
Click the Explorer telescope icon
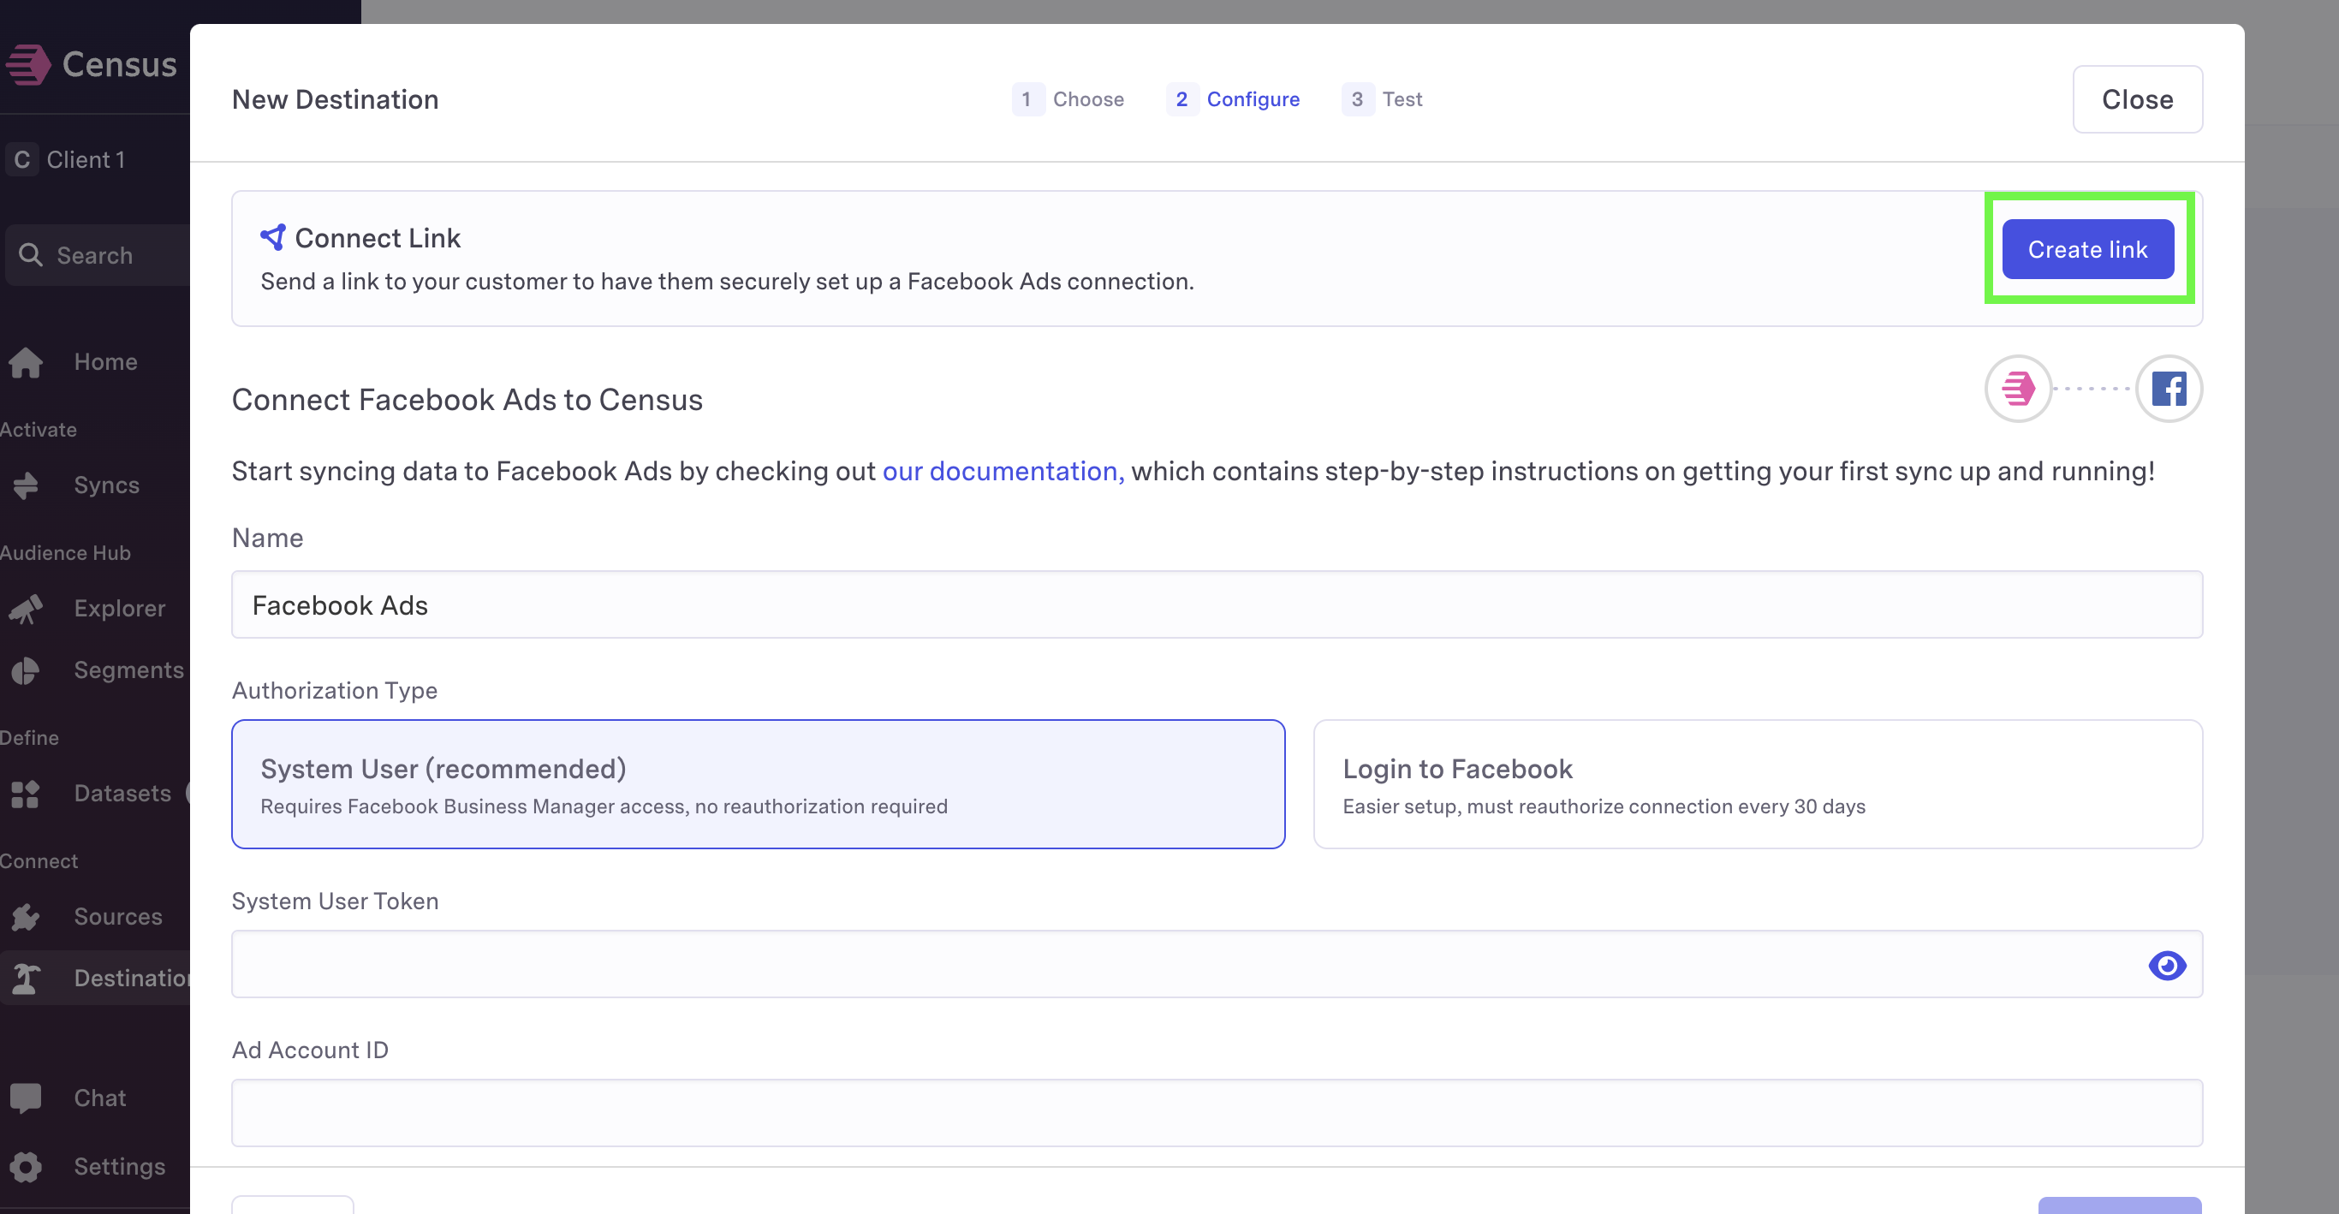[27, 609]
